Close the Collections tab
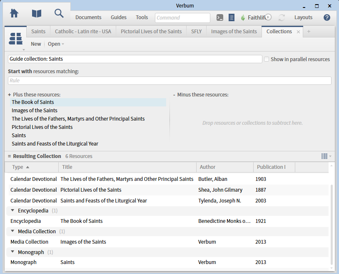Viewport: 339px width, 274px height. tap(298, 32)
